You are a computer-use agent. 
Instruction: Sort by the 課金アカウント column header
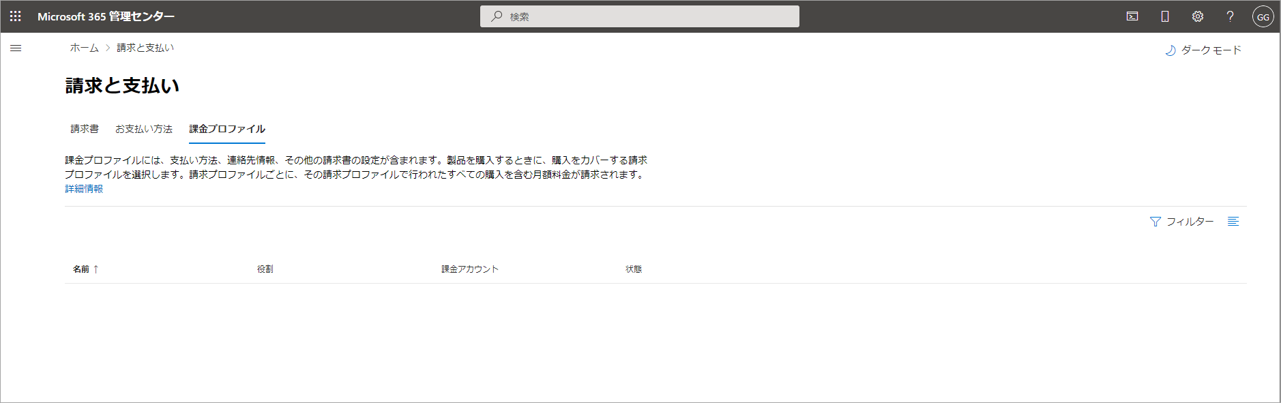click(x=470, y=269)
